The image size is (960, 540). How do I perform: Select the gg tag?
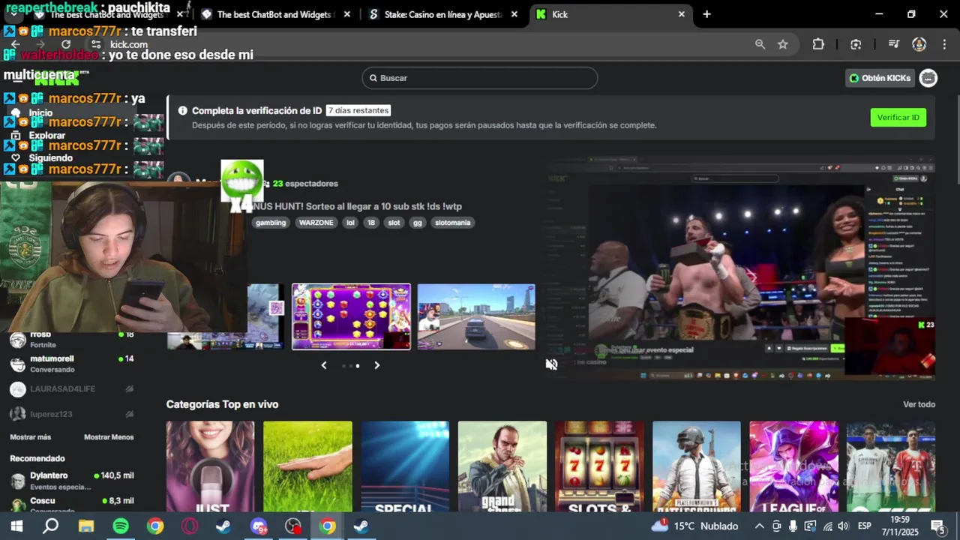click(418, 223)
